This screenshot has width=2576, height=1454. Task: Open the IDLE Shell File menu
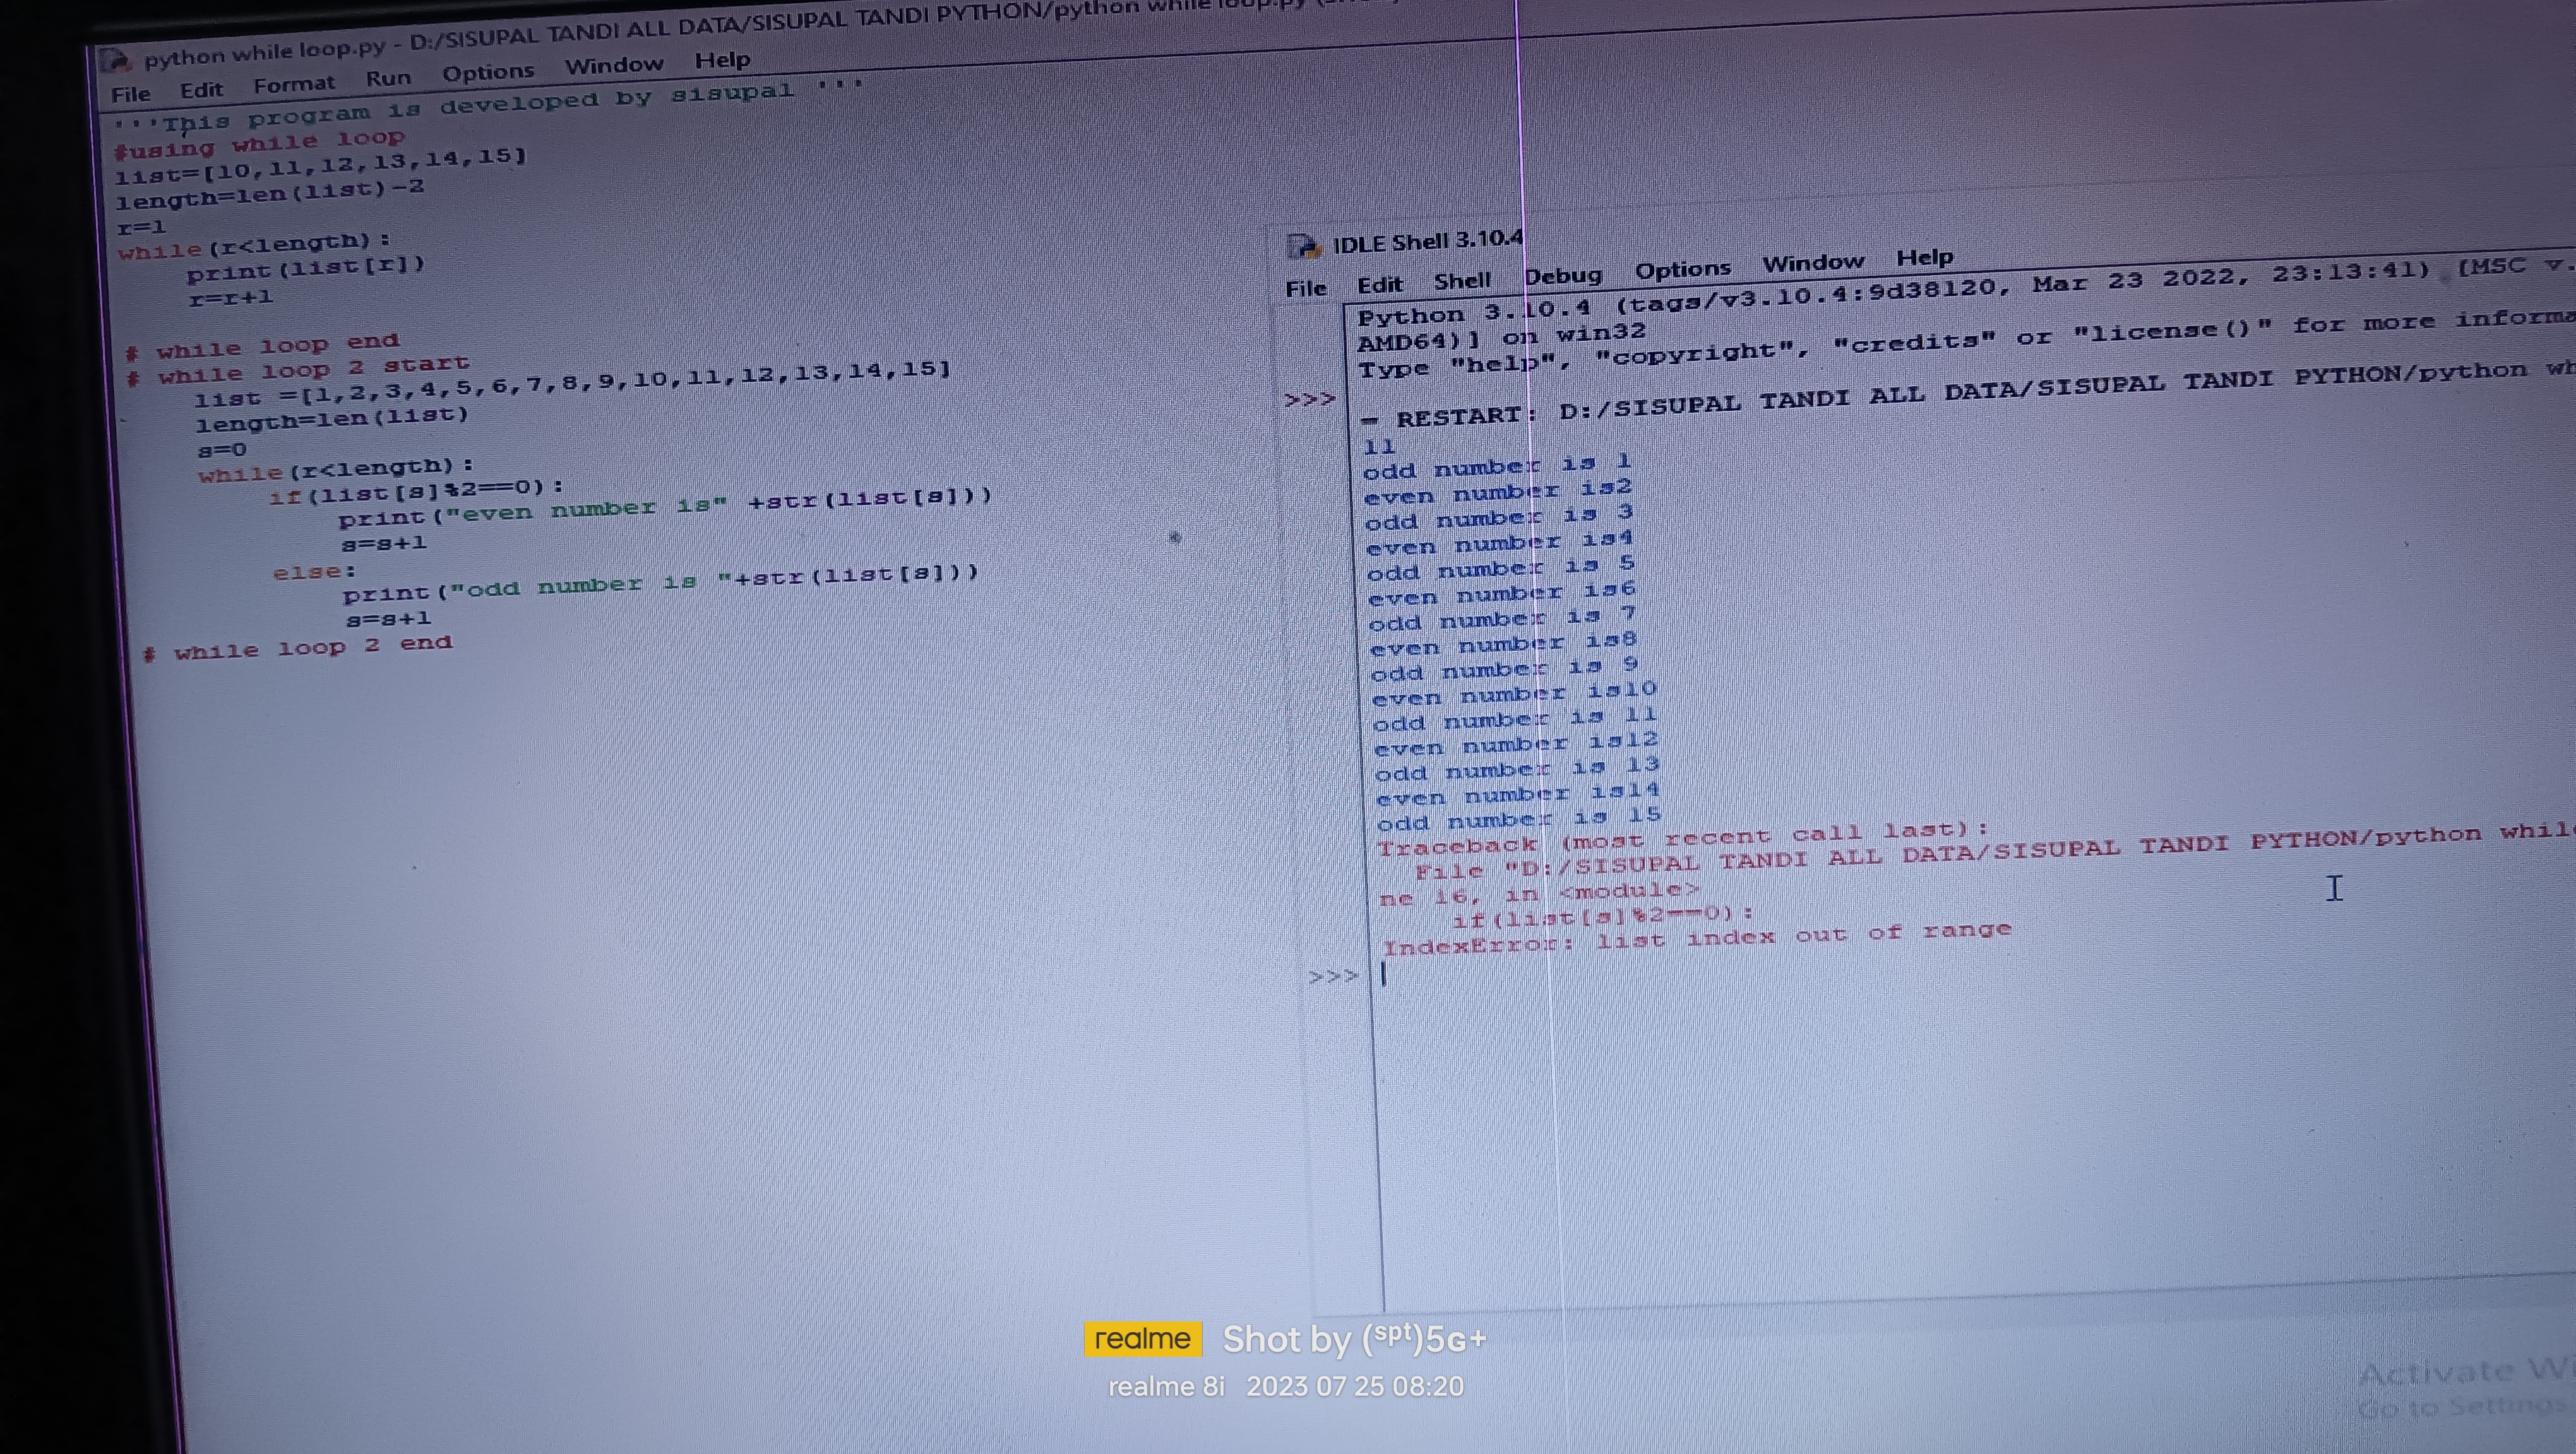1305,289
